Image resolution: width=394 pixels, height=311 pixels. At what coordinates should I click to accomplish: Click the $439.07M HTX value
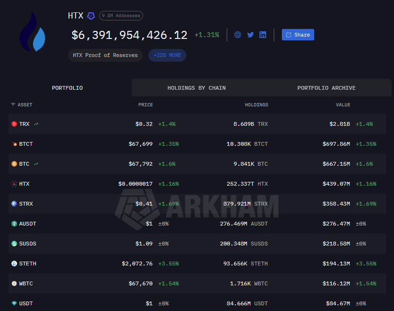336,184
